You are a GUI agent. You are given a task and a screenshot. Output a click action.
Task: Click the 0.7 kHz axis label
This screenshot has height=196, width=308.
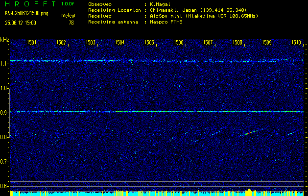tap(4, 162)
